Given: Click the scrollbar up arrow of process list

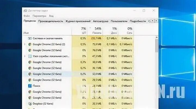Looking at the screenshot, I should (x=157, y=37).
